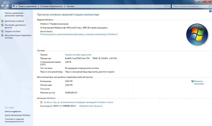Go to Панель управления breadcrumb
212x126 pixels.
[x=27, y=6]
